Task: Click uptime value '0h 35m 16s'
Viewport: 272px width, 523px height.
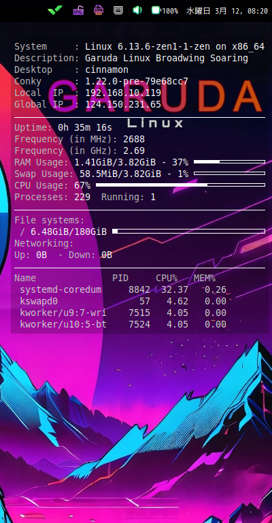Action: pos(85,127)
